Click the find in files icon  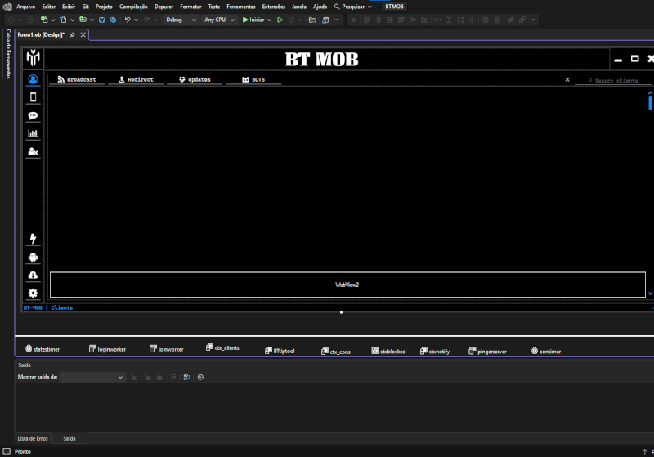point(312,20)
